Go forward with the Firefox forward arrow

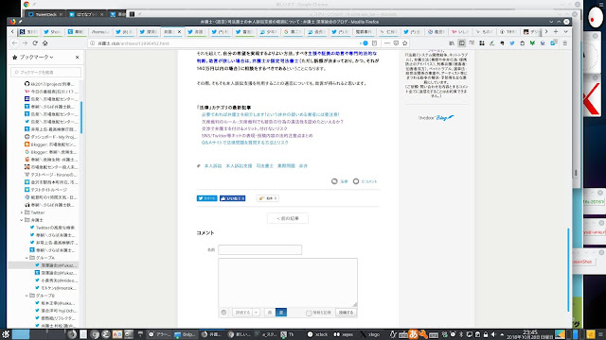pos(25,43)
